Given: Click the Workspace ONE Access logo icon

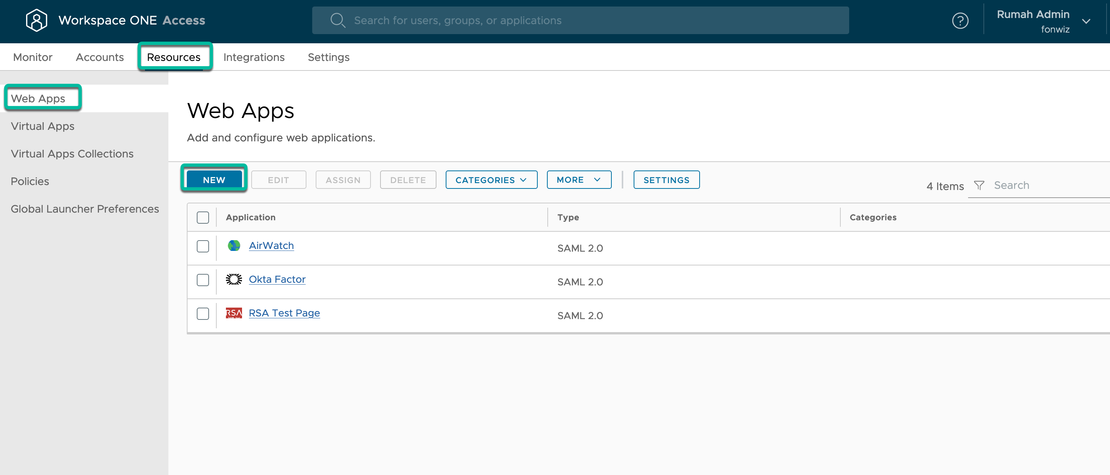Looking at the screenshot, I should tap(36, 20).
